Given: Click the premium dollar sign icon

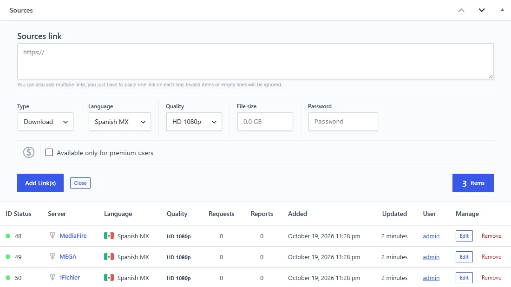Looking at the screenshot, I should click(29, 152).
